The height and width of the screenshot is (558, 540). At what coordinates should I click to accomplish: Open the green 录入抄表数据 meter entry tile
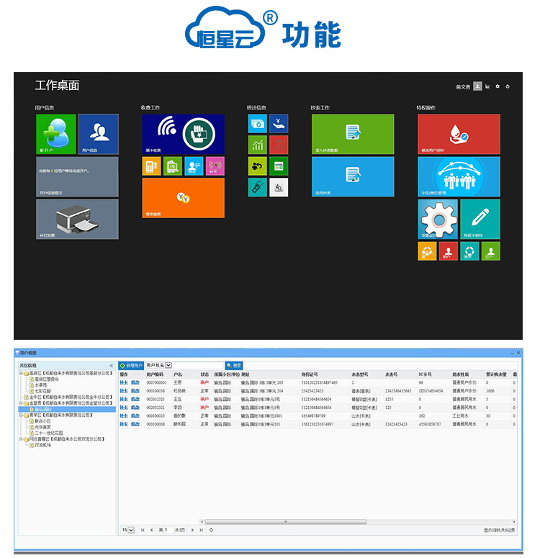pyautogui.click(x=353, y=134)
